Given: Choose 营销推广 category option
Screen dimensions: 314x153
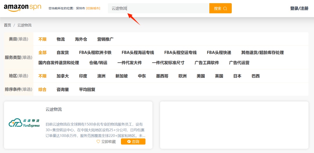Looking at the screenshot, I should point(105,39).
